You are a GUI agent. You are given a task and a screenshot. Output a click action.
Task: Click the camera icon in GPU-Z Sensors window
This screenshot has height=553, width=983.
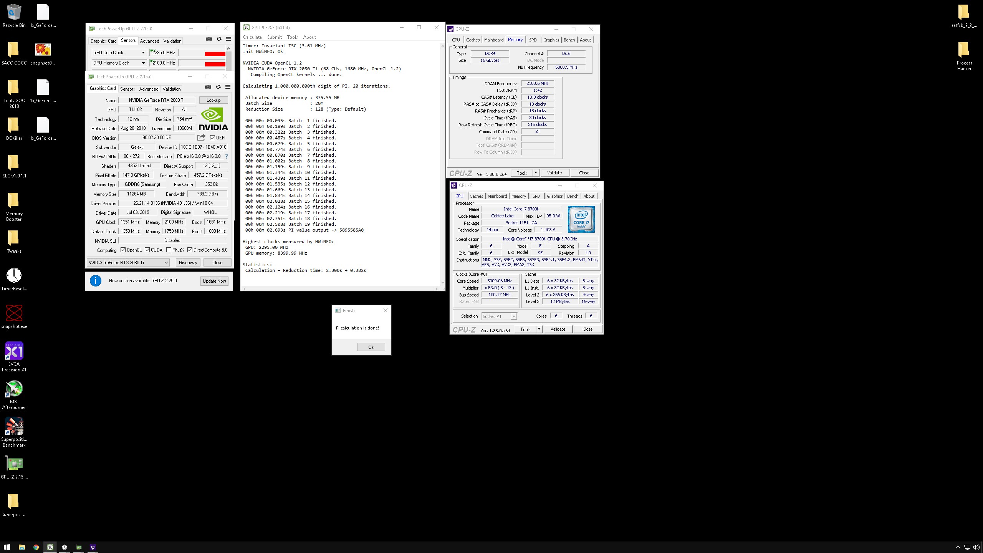click(x=209, y=39)
